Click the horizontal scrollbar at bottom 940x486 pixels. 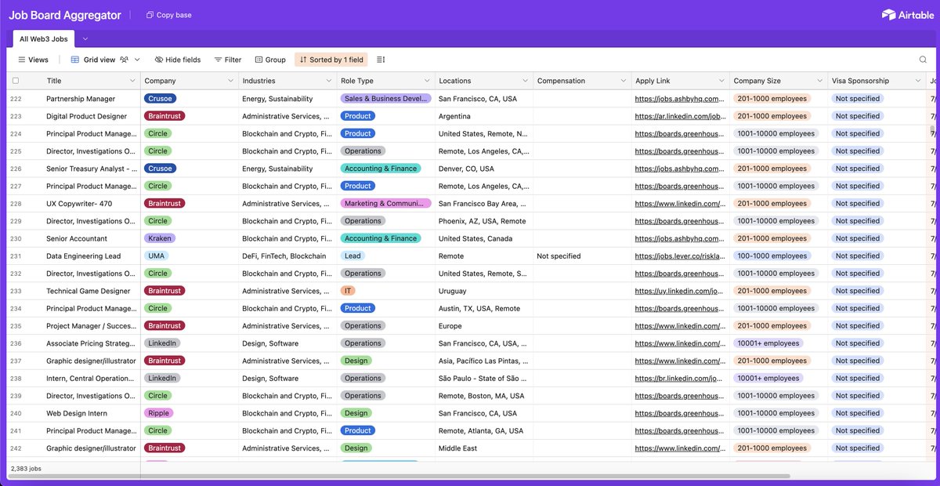pos(399,477)
